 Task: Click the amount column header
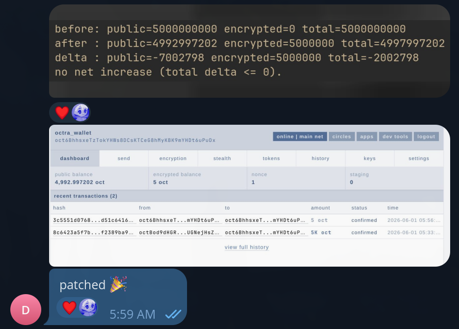320,208
